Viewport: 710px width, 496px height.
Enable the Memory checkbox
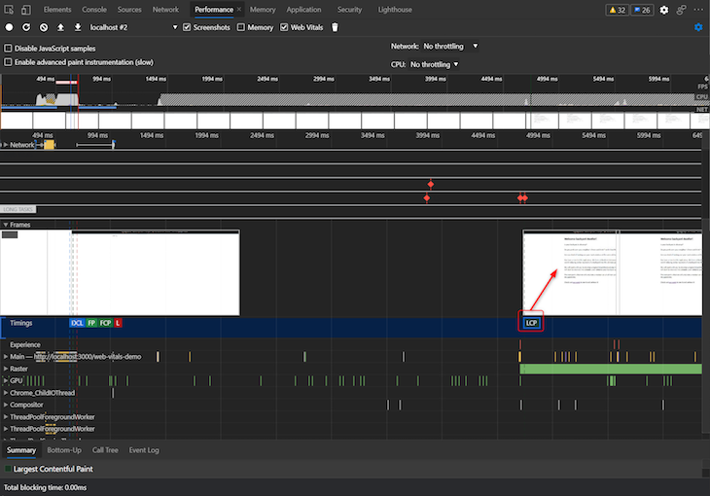[241, 27]
